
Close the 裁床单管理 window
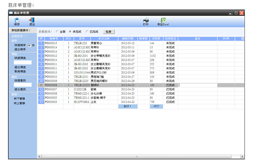point(241,13)
